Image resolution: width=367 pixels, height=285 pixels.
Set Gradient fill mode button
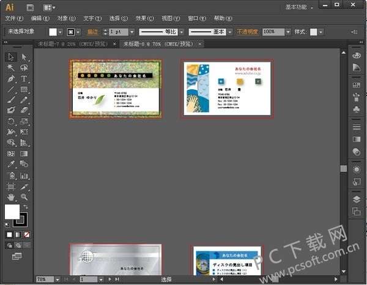point(18,235)
